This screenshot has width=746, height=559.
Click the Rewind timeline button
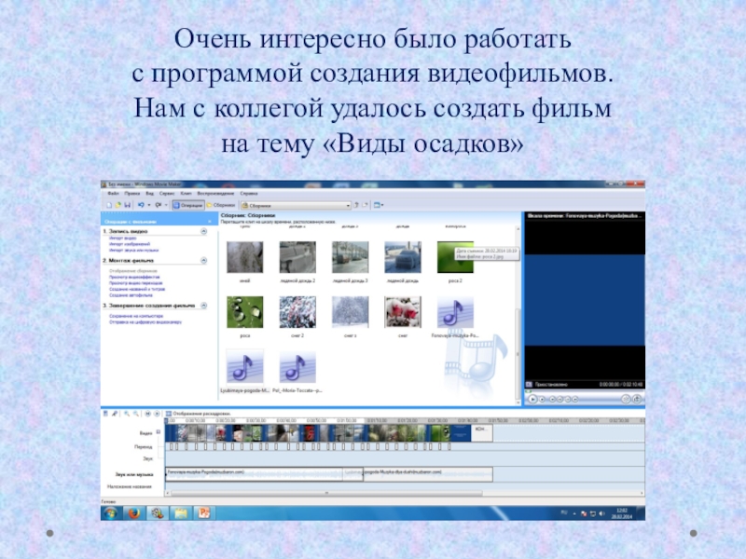click(x=147, y=414)
